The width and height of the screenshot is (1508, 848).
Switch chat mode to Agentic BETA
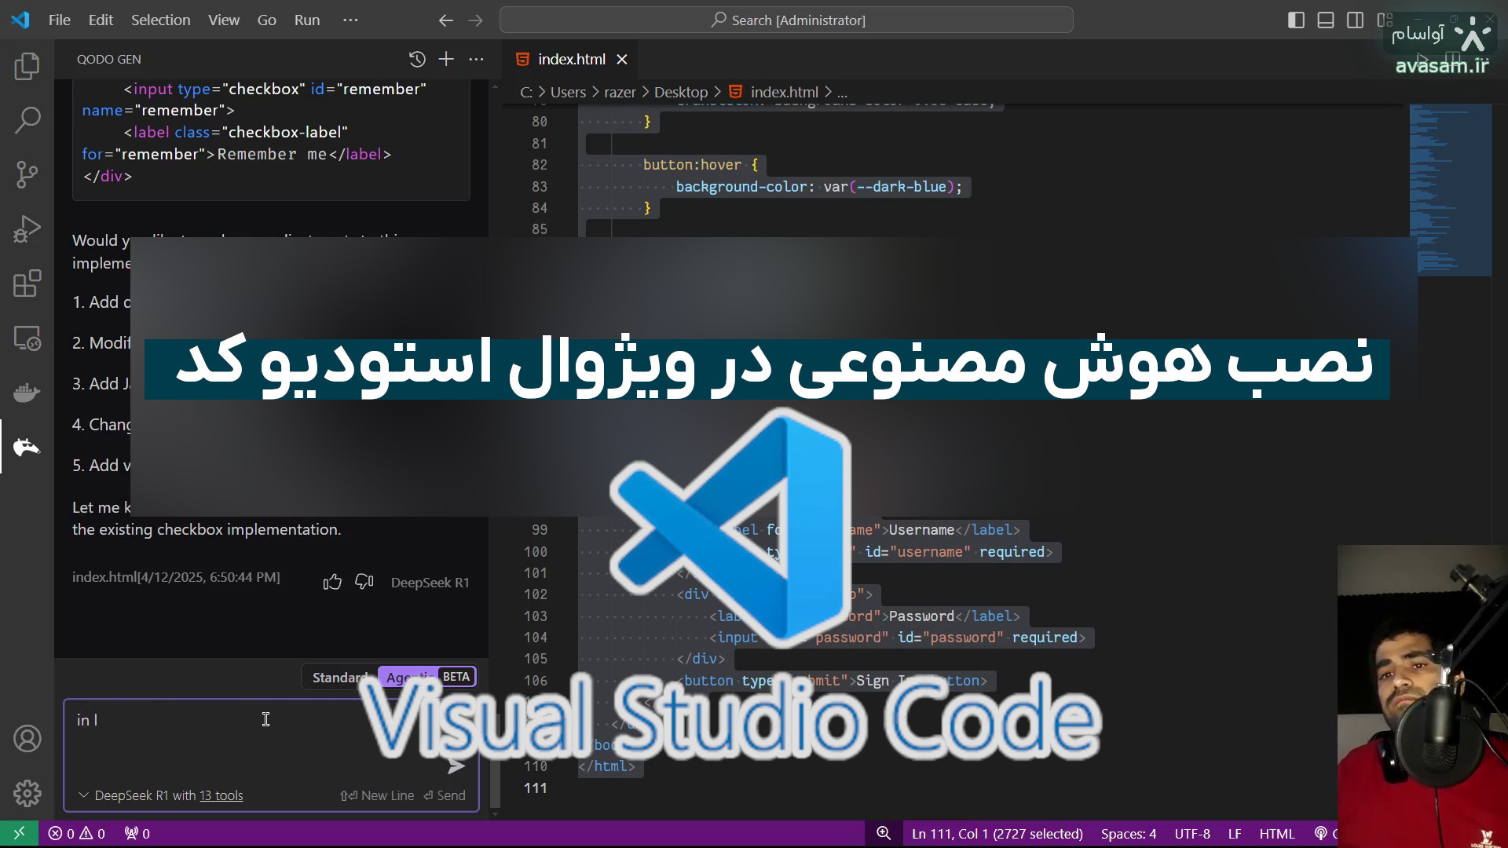tap(427, 677)
